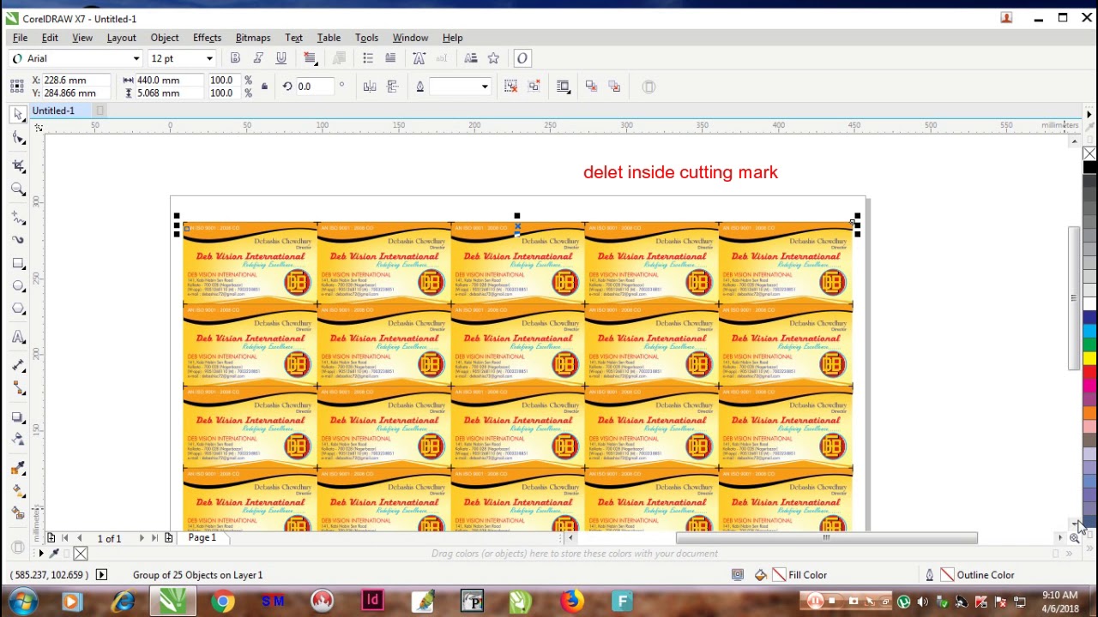Open the outline width dropdown
The height and width of the screenshot is (617, 1098).
pos(484,87)
